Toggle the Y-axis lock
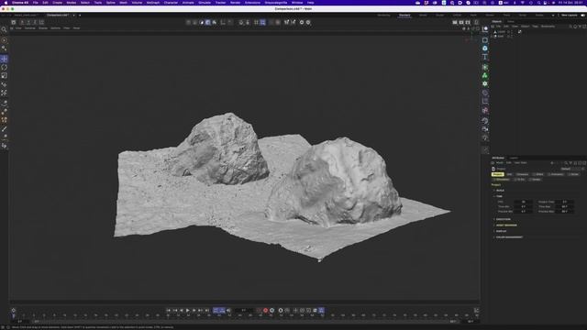The image size is (587, 330). (x=28, y=22)
